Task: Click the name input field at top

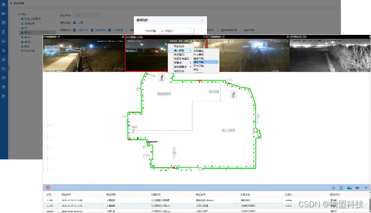Action: 87,15
